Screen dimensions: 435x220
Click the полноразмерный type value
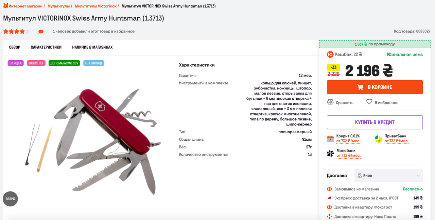[295, 132]
